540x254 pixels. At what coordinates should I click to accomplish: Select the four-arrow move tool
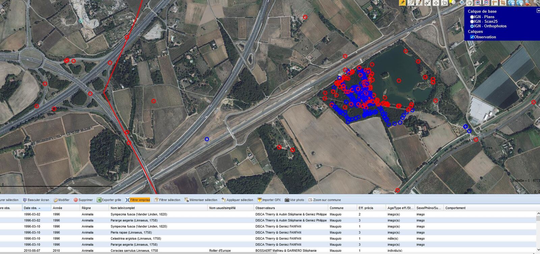click(436, 3)
